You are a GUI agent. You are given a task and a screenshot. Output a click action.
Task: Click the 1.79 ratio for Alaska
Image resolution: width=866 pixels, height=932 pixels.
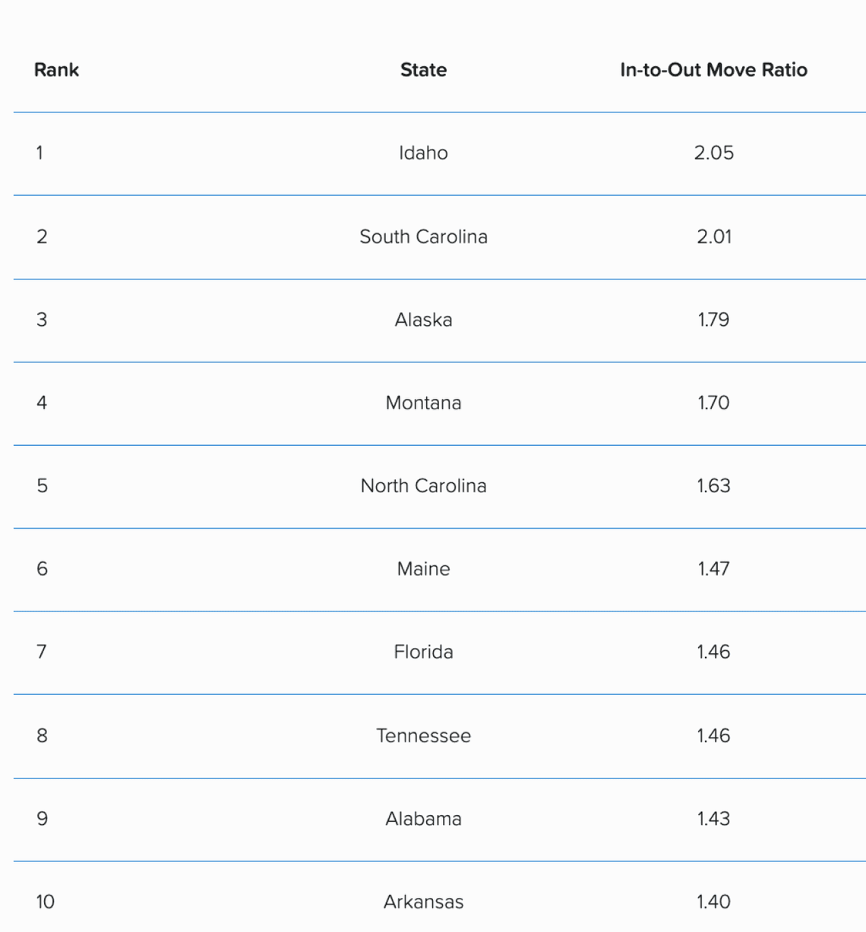click(x=713, y=320)
